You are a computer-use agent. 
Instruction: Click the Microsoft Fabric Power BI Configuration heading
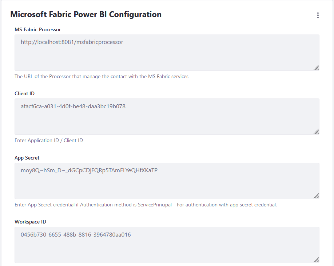86,15
